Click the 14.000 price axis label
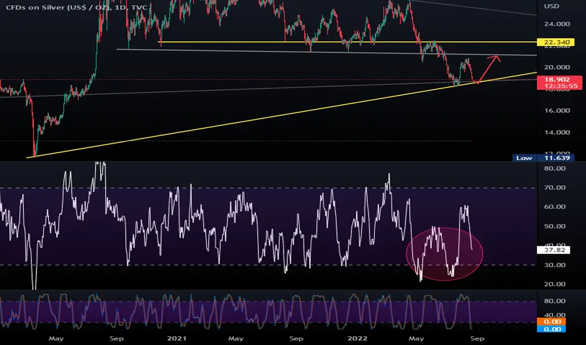Viewport: 586px width, 345px height. 557,132
